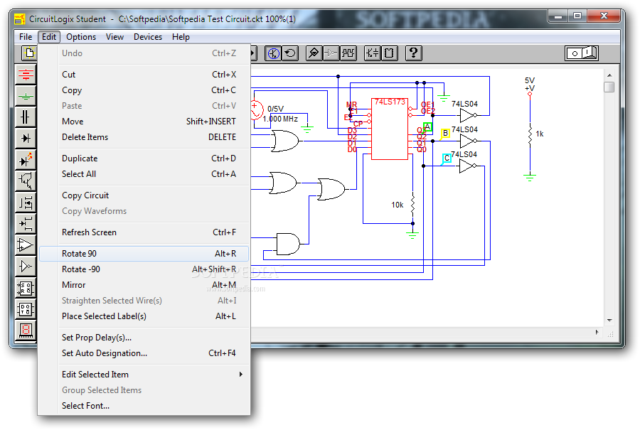Click the yellow B probe marker
The height and width of the screenshot is (430, 640).
click(x=445, y=133)
